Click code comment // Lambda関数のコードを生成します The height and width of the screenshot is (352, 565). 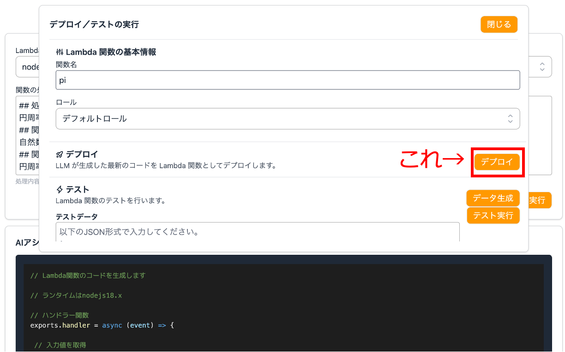88,276
